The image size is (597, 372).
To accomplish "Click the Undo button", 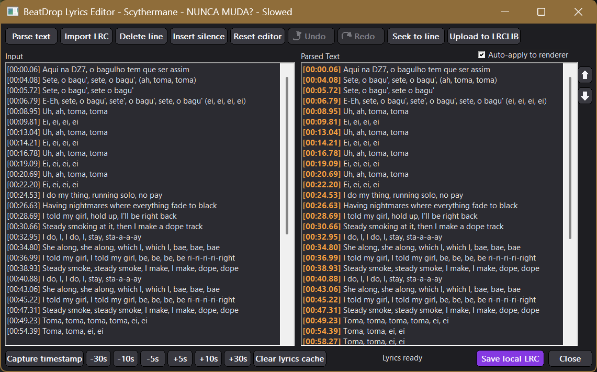I will (x=311, y=37).
